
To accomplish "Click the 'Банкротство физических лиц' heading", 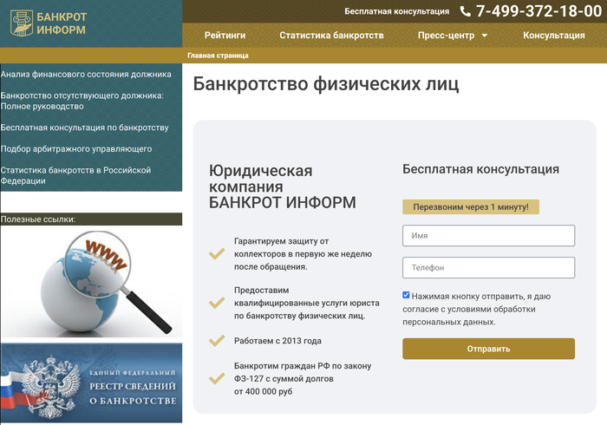I will (326, 83).
